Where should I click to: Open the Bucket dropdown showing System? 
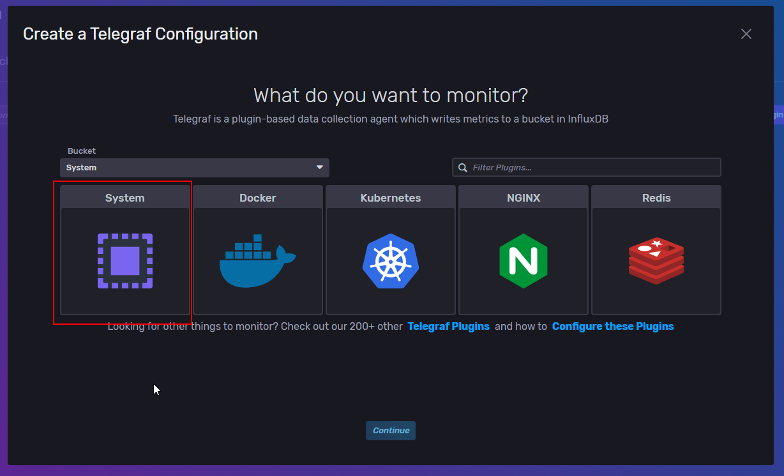click(195, 168)
